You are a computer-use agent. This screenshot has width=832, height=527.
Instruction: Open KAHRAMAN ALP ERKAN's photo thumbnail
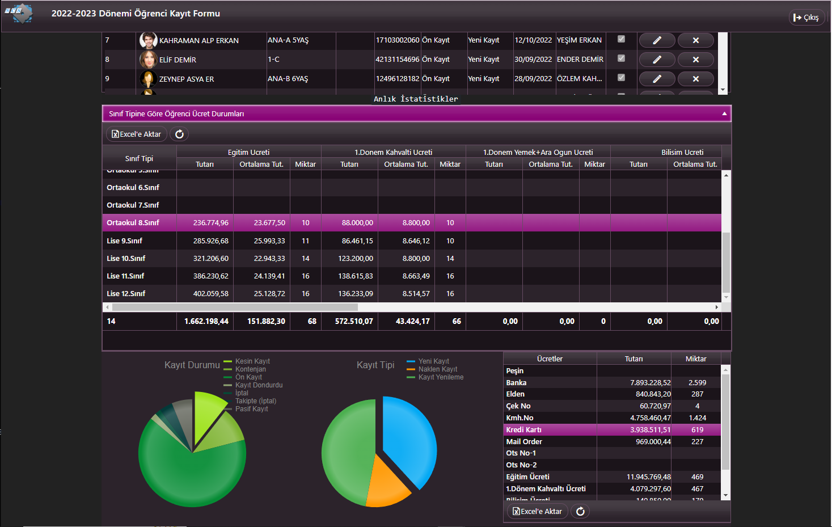point(149,40)
